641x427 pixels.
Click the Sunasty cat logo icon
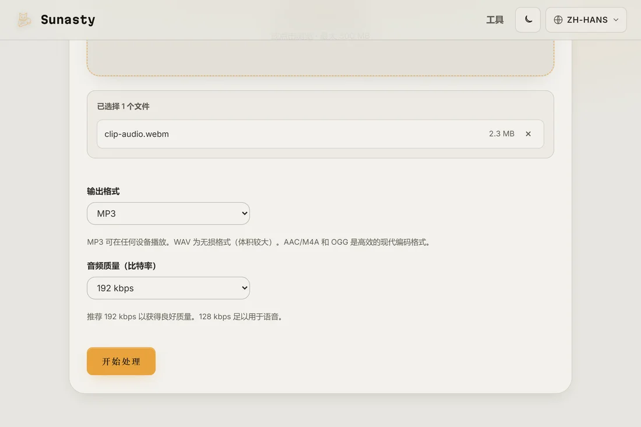(x=24, y=20)
